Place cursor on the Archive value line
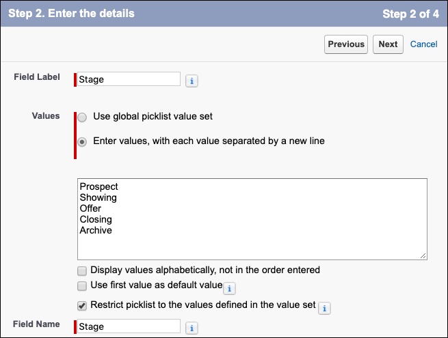Screen dimensions: 448x338 [x=96, y=230]
